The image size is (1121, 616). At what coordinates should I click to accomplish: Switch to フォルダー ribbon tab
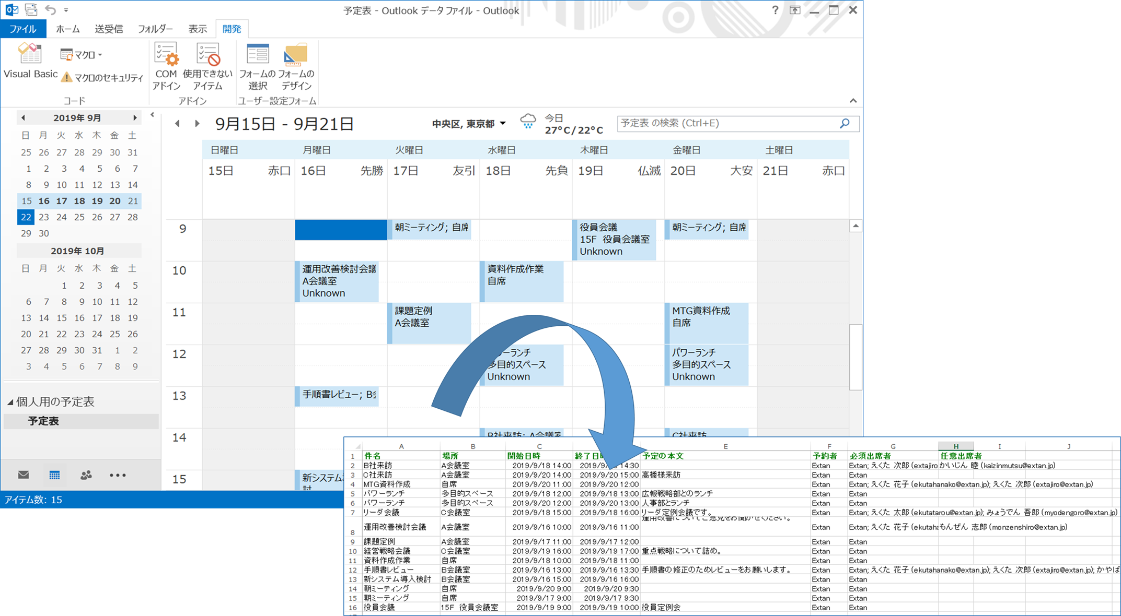[x=155, y=29]
